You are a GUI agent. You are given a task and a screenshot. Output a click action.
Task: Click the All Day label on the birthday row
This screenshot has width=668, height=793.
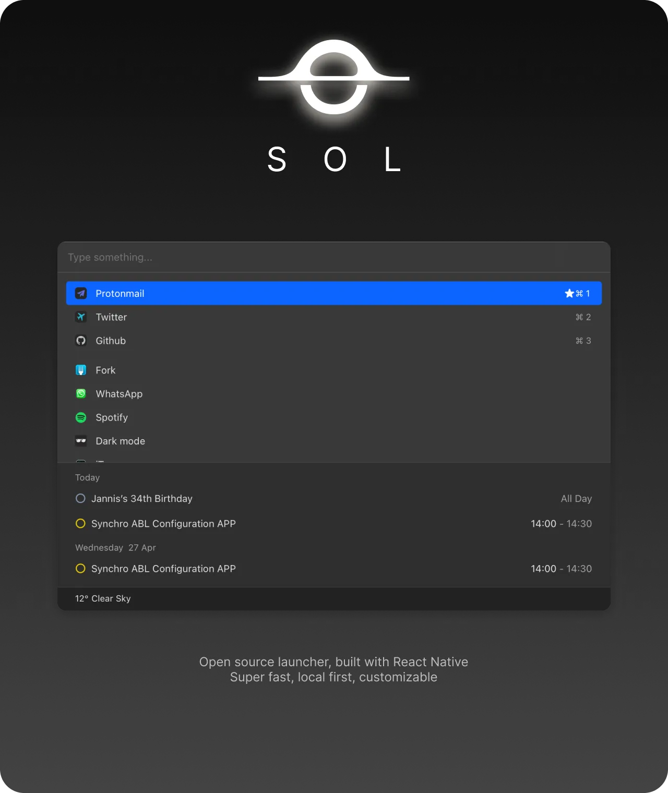(x=576, y=498)
